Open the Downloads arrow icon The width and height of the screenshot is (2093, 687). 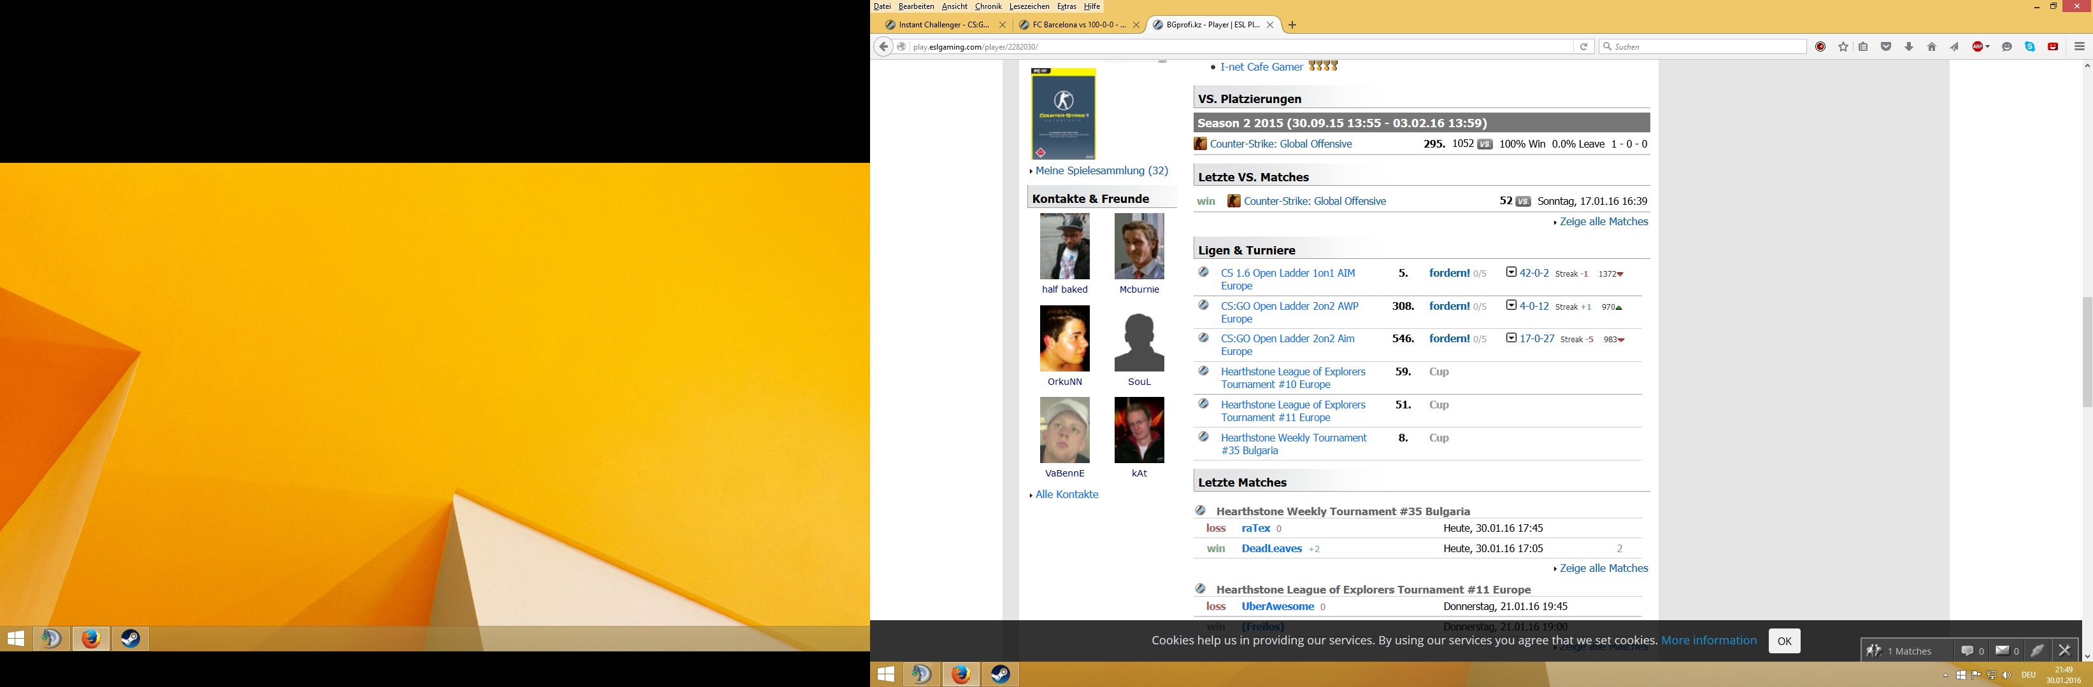[x=1908, y=47]
